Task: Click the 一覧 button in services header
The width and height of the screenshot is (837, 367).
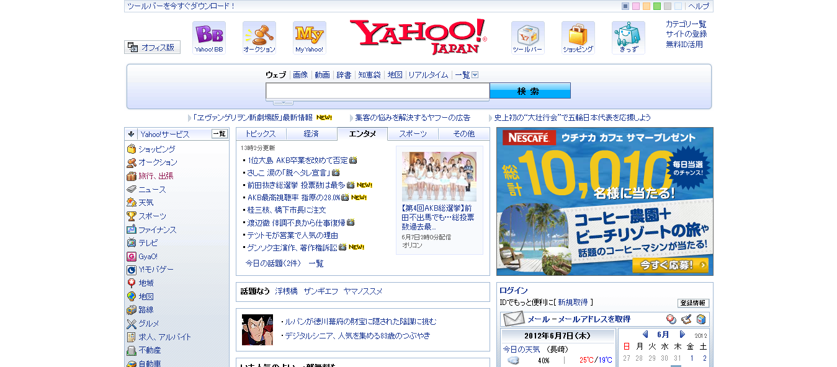Action: point(220,134)
